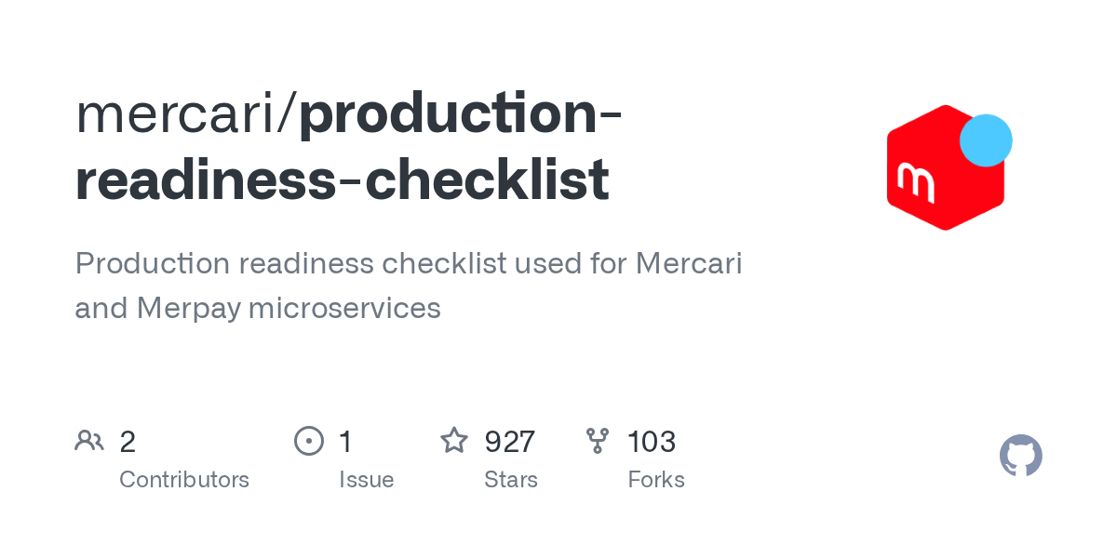Click the Stars star icon

[454, 440]
